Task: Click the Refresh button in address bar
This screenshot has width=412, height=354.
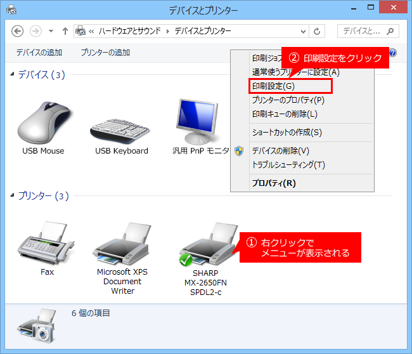Action: coord(317,31)
